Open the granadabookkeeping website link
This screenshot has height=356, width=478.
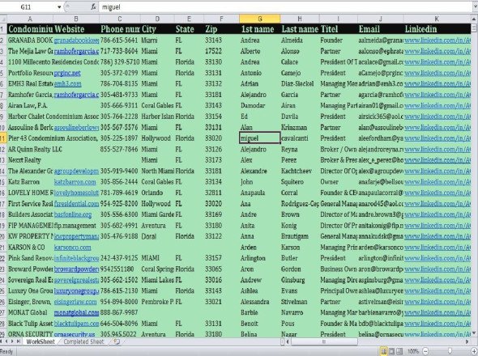coord(76,40)
